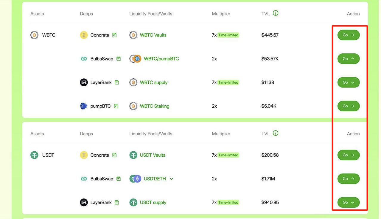Click the TVL info icon in USDT table
The width and height of the screenshot is (381, 219).
(x=276, y=133)
